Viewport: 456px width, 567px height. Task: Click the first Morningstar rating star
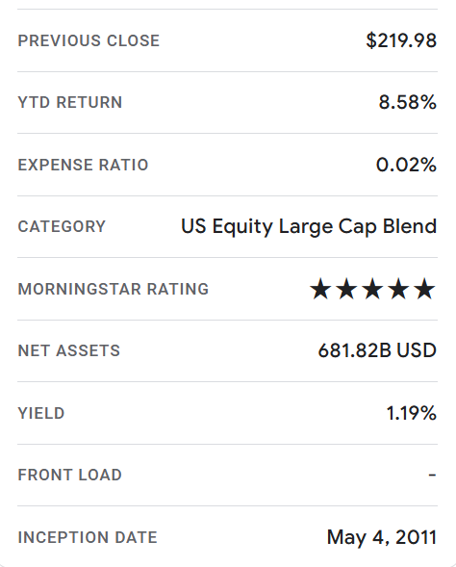320,289
